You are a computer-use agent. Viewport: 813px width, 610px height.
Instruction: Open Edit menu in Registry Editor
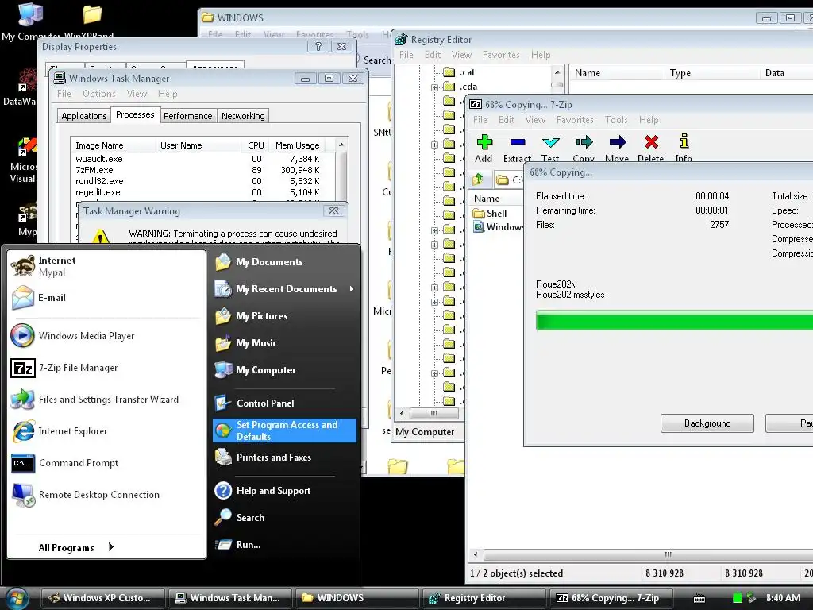tap(433, 55)
